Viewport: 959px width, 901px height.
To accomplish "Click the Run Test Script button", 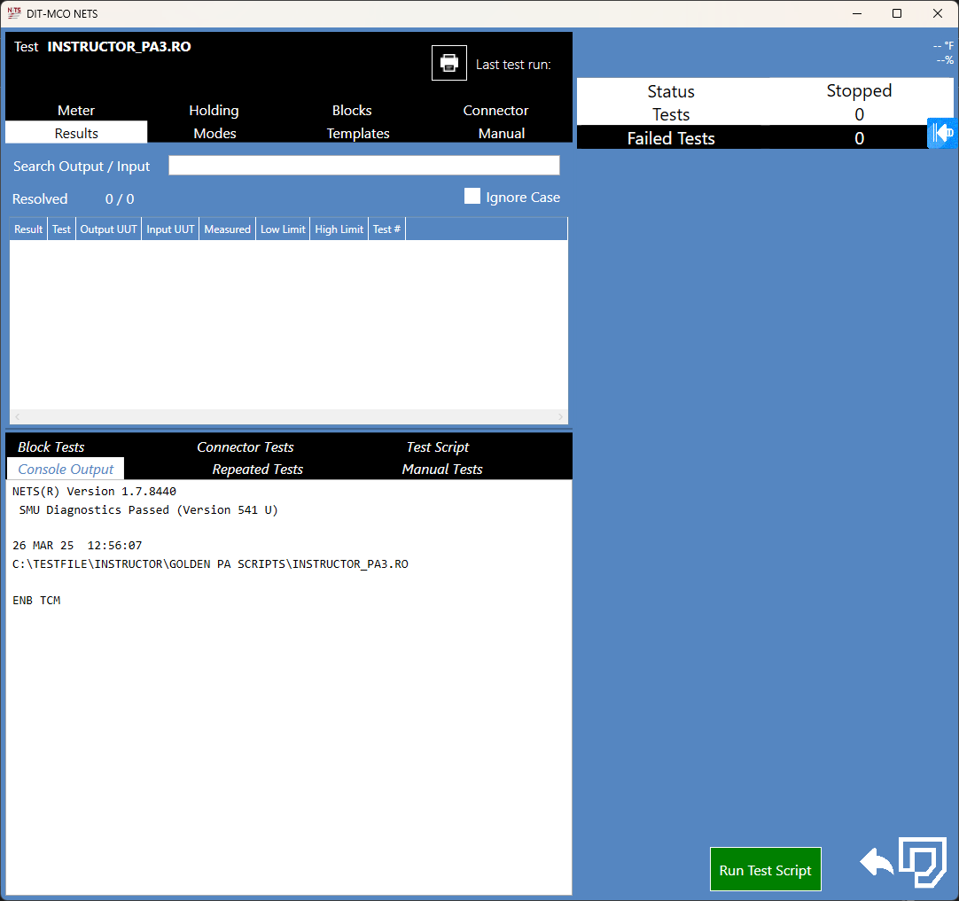I will 765,869.
